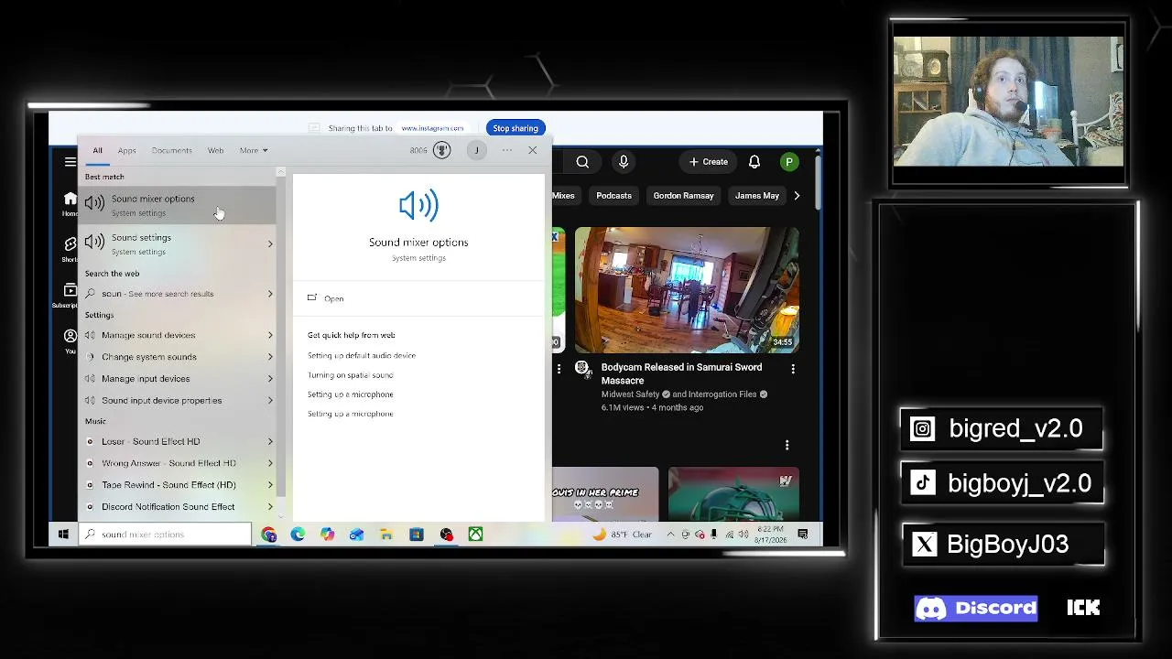
Task: Open YouTube notifications bell
Action: (754, 162)
